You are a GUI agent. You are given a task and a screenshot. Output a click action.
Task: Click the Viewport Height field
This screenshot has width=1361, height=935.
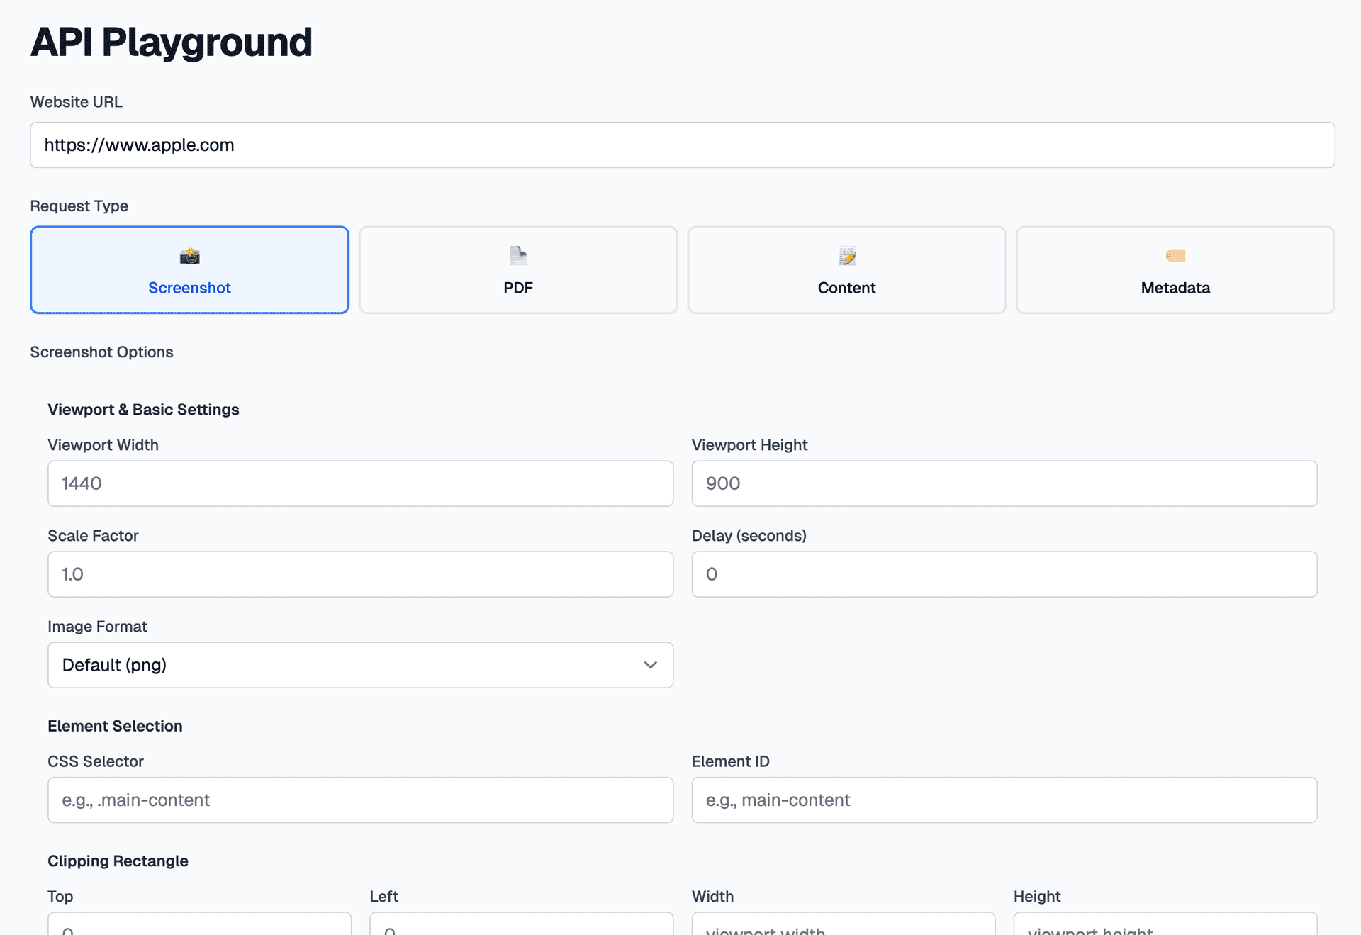pyautogui.click(x=1004, y=483)
